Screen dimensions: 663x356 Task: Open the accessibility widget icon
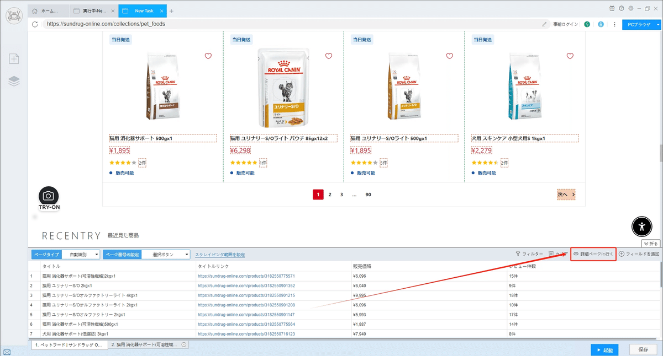(x=641, y=226)
